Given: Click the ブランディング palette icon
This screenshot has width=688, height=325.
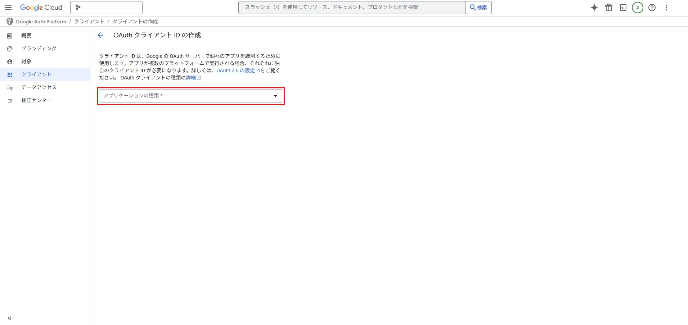Looking at the screenshot, I should [x=10, y=49].
